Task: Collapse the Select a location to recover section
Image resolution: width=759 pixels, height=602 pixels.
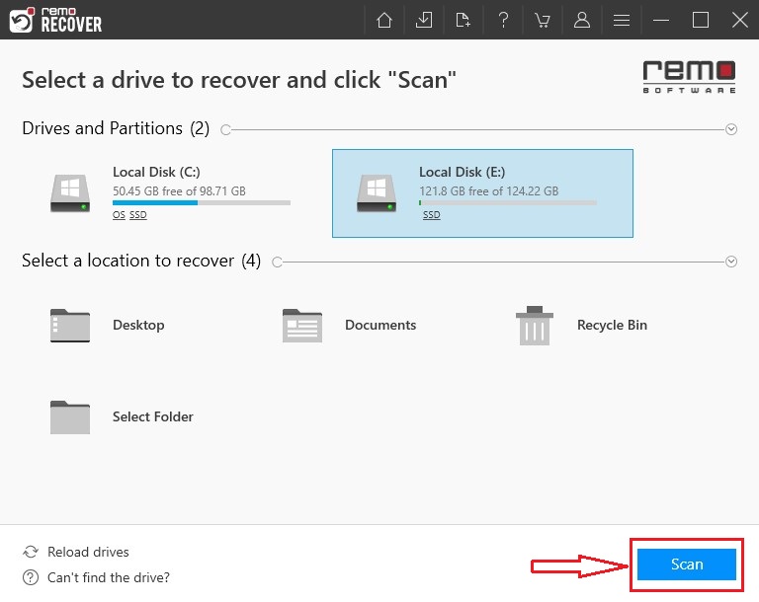Action: point(731,262)
